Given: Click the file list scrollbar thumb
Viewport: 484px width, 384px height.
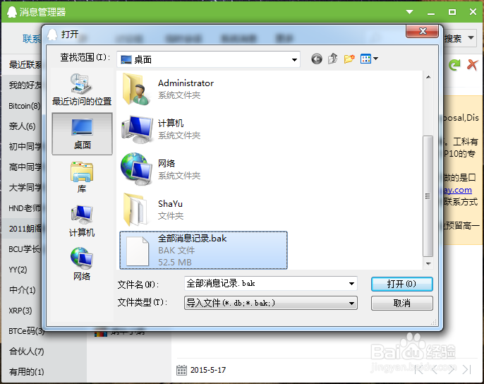Looking at the screenshot, I should pyautogui.click(x=428, y=196).
